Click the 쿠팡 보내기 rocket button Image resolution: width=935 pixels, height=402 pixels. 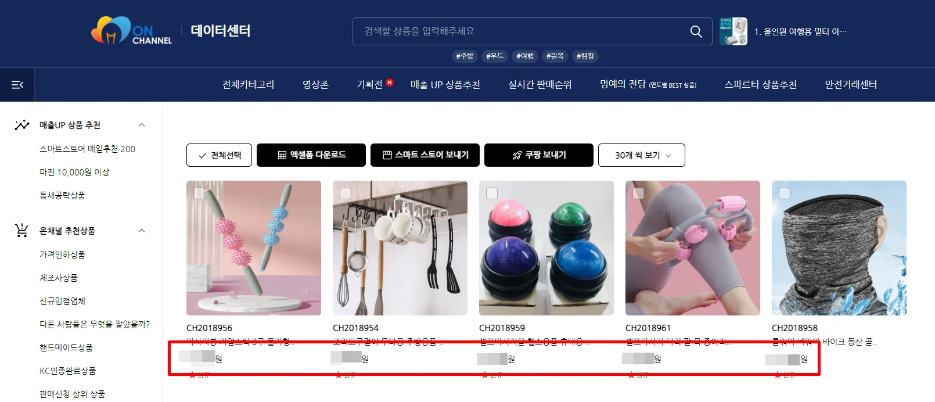539,155
